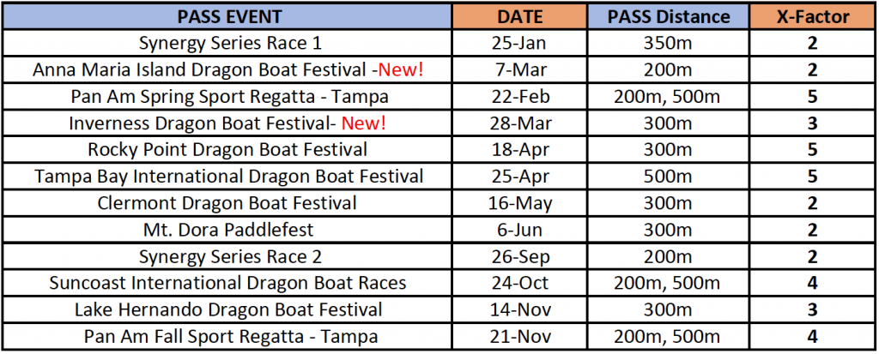
Task: Select Suncoast International Dragon Boat Races
Action: 228,283
